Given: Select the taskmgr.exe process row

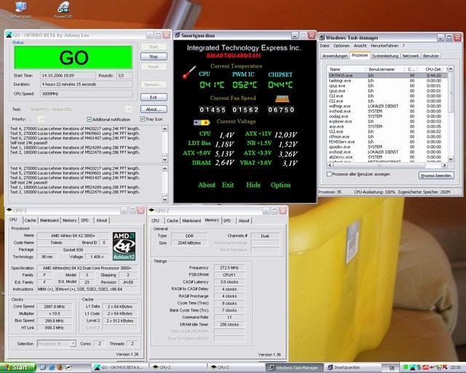Looking at the screenshot, I should click(x=387, y=81).
